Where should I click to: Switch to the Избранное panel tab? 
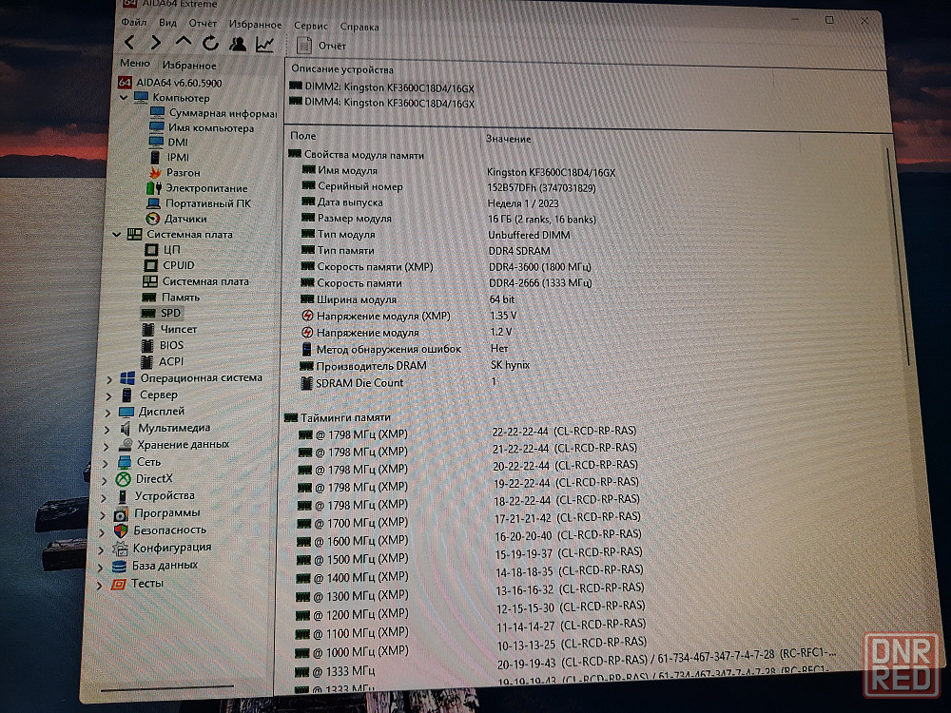click(189, 65)
